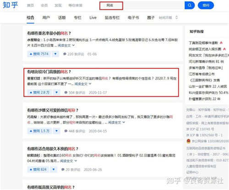This screenshot has width=229, height=190.
Task: Switch to the 专栏 tab
Action: [77, 17]
